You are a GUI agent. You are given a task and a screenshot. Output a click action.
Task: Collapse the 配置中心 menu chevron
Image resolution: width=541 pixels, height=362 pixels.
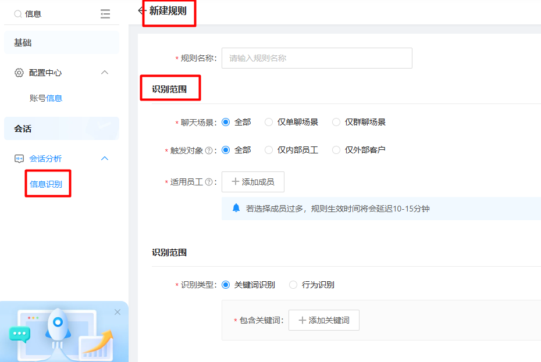(105, 73)
